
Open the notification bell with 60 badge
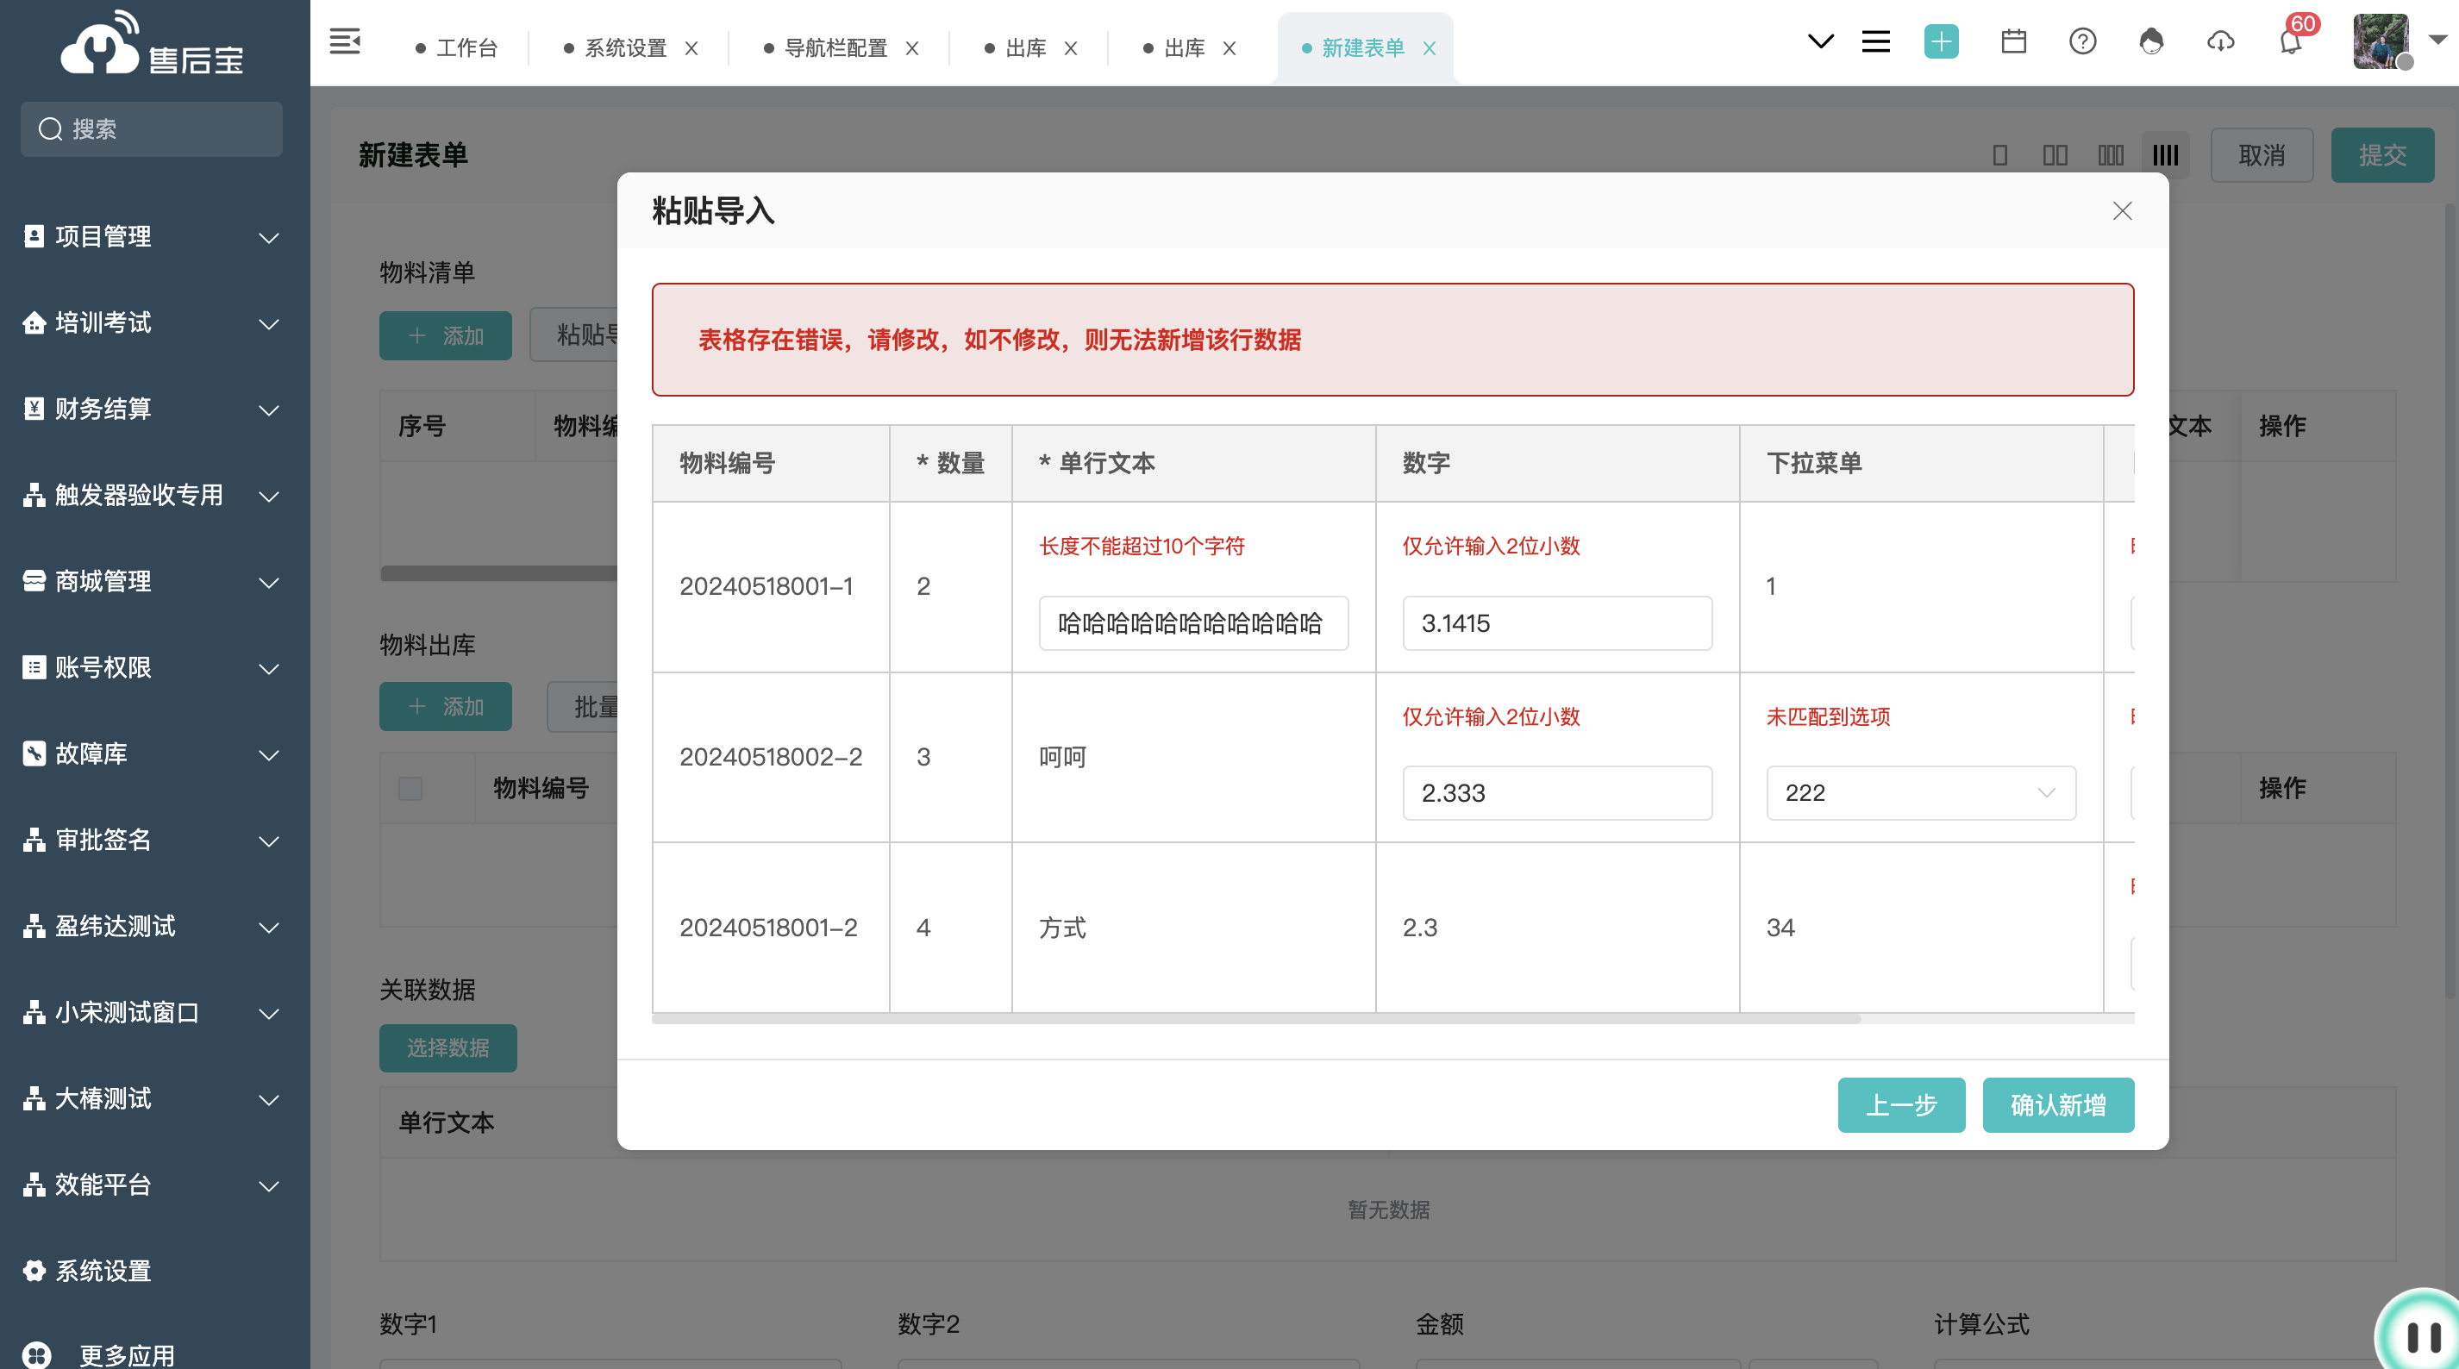2290,42
